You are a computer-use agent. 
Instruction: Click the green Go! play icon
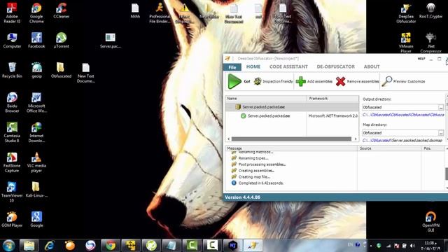234,81
